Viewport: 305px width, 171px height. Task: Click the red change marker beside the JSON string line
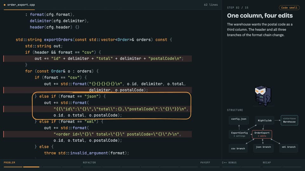[3, 109]
